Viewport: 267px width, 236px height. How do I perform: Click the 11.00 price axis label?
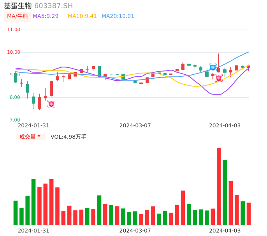pos(14,30)
